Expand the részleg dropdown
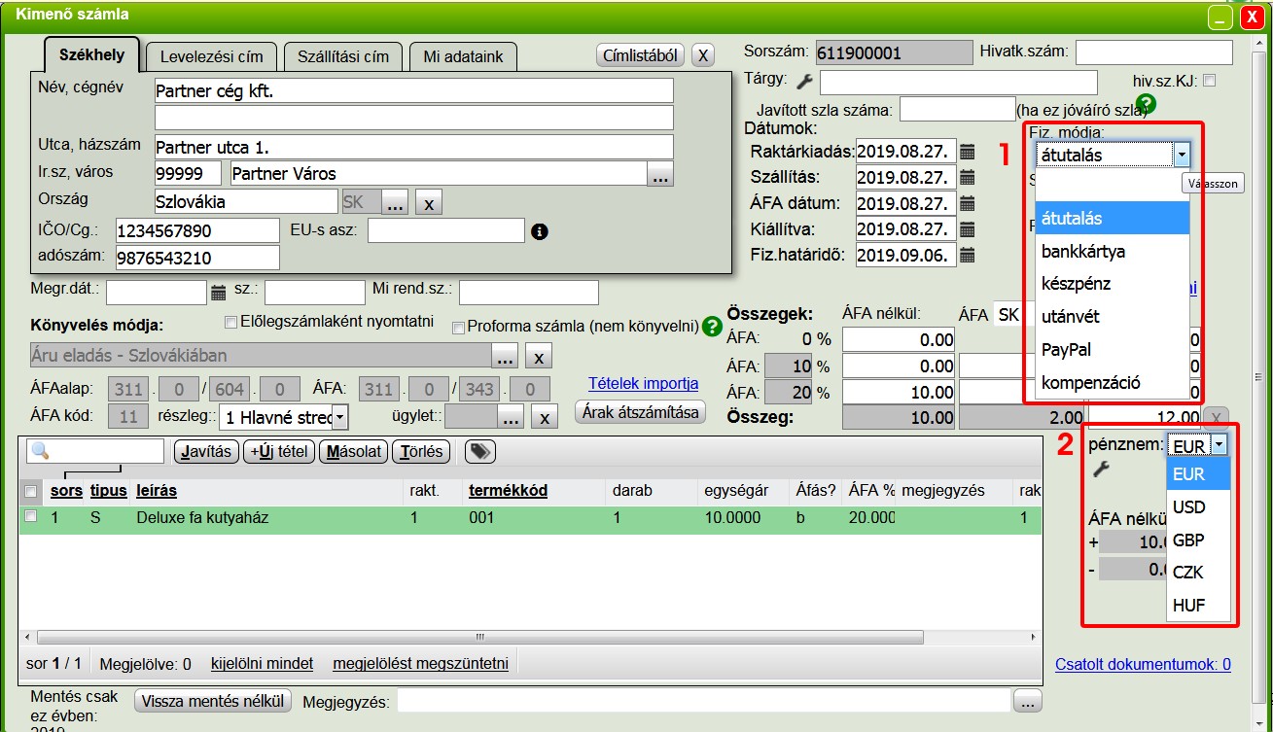The height and width of the screenshot is (732, 1273). point(339,418)
